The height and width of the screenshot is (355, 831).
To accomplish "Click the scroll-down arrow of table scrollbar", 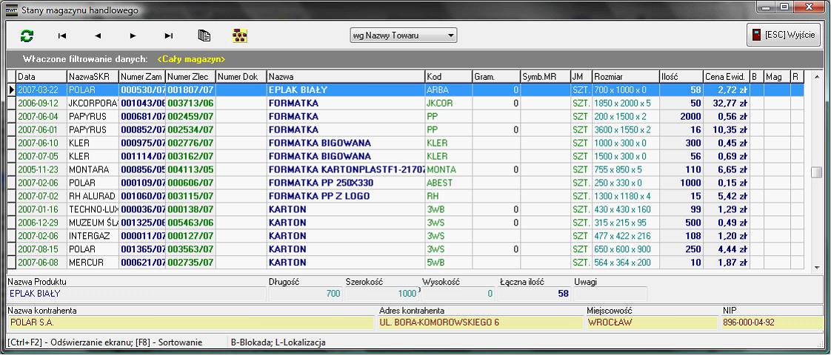I will pyautogui.click(x=816, y=266).
